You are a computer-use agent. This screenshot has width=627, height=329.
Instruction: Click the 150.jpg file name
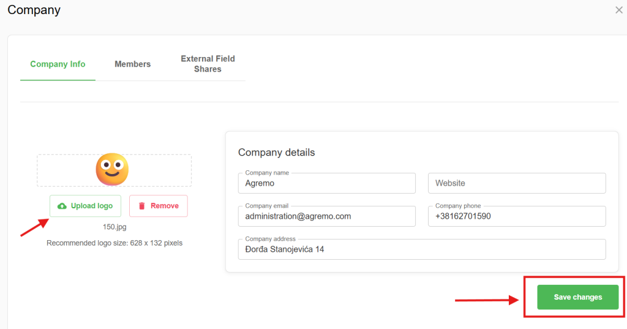tap(115, 227)
